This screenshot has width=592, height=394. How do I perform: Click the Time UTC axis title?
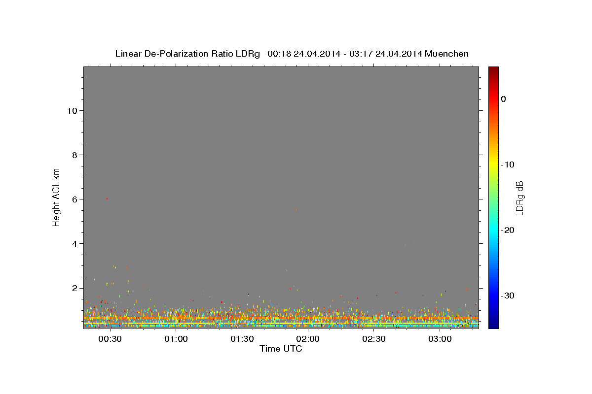[x=281, y=349]
